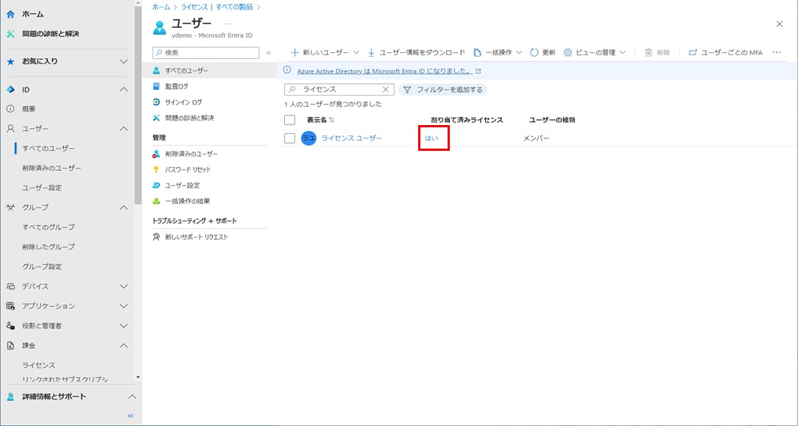Expand the デバイス section in sidebar
The image size is (798, 426).
[124, 286]
